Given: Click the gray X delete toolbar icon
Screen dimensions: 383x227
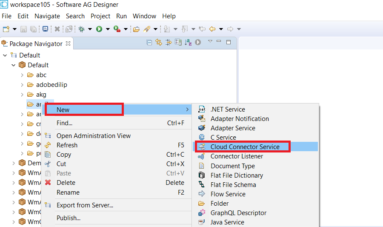Looking at the screenshot, I should click(57, 29).
